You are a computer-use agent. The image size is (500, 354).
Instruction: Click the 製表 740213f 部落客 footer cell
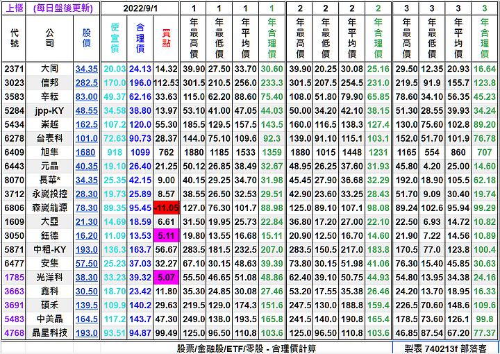[x=445, y=348]
